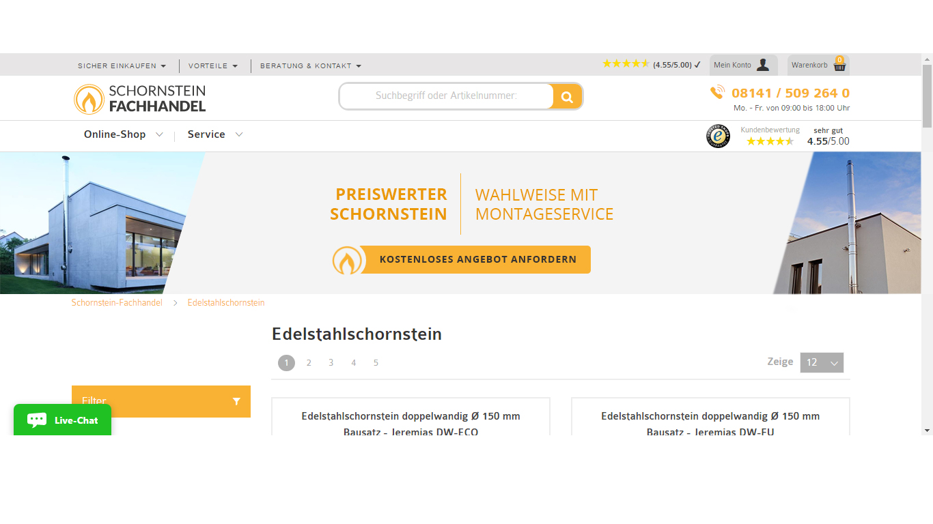The height and width of the screenshot is (524, 933).
Task: Click the scrollbar down arrow
Action: tap(928, 430)
